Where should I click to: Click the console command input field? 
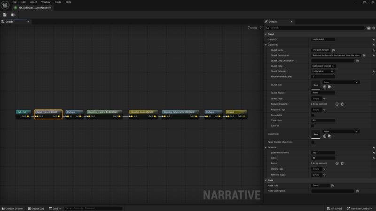[94, 209]
